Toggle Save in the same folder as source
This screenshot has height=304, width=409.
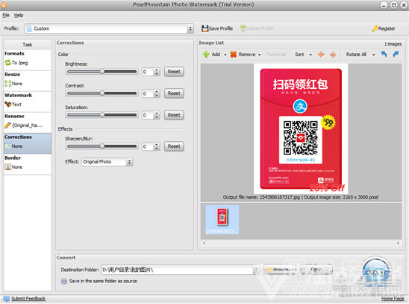pyautogui.click(x=64, y=281)
